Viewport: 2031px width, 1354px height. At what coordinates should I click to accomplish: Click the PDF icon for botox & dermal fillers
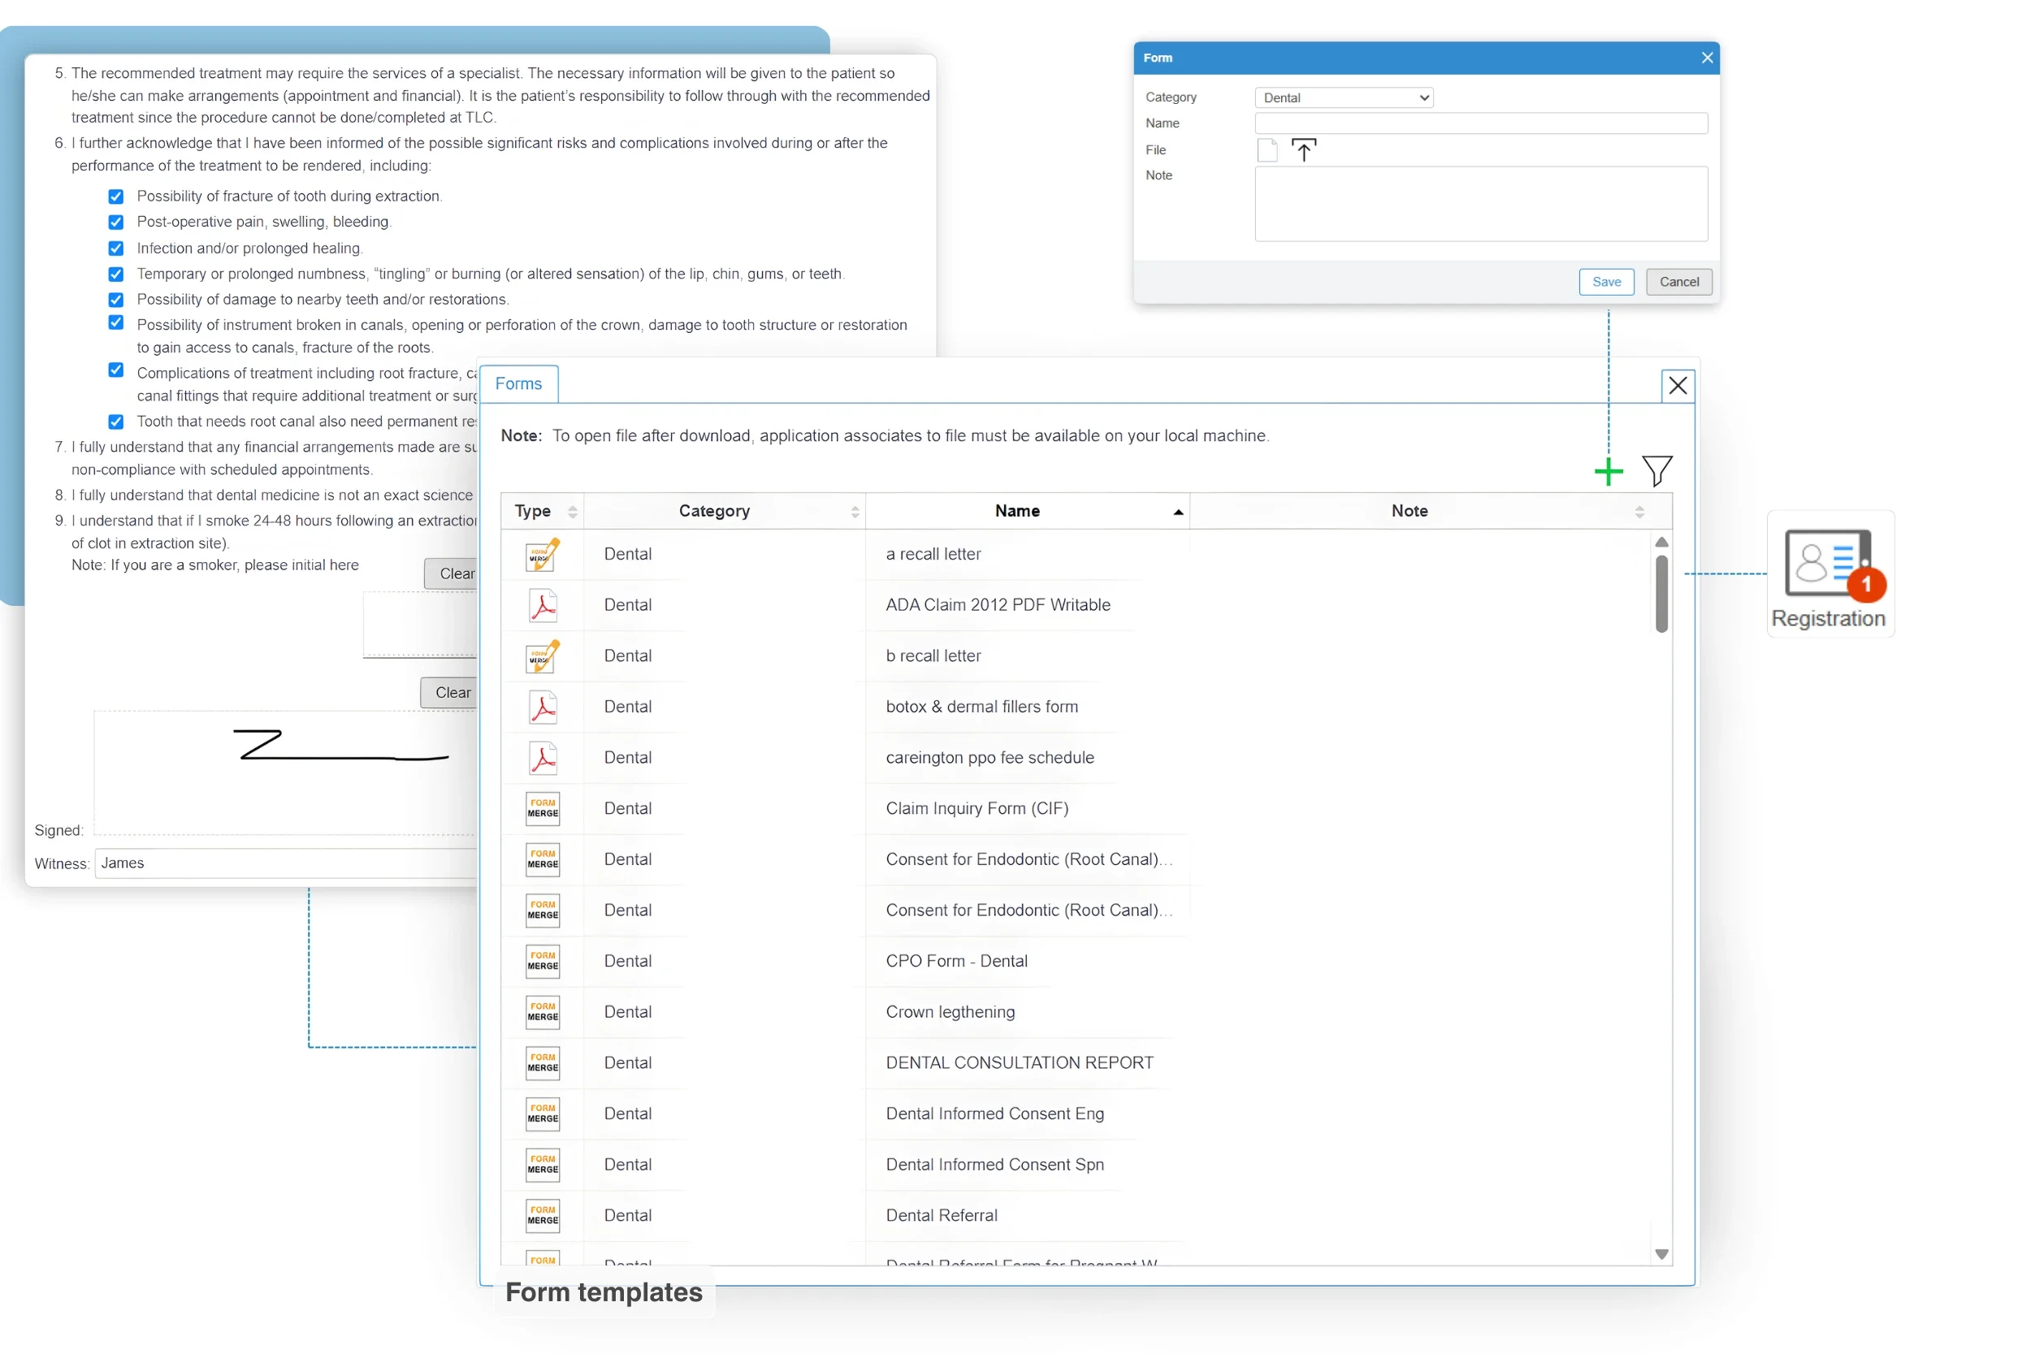541,707
